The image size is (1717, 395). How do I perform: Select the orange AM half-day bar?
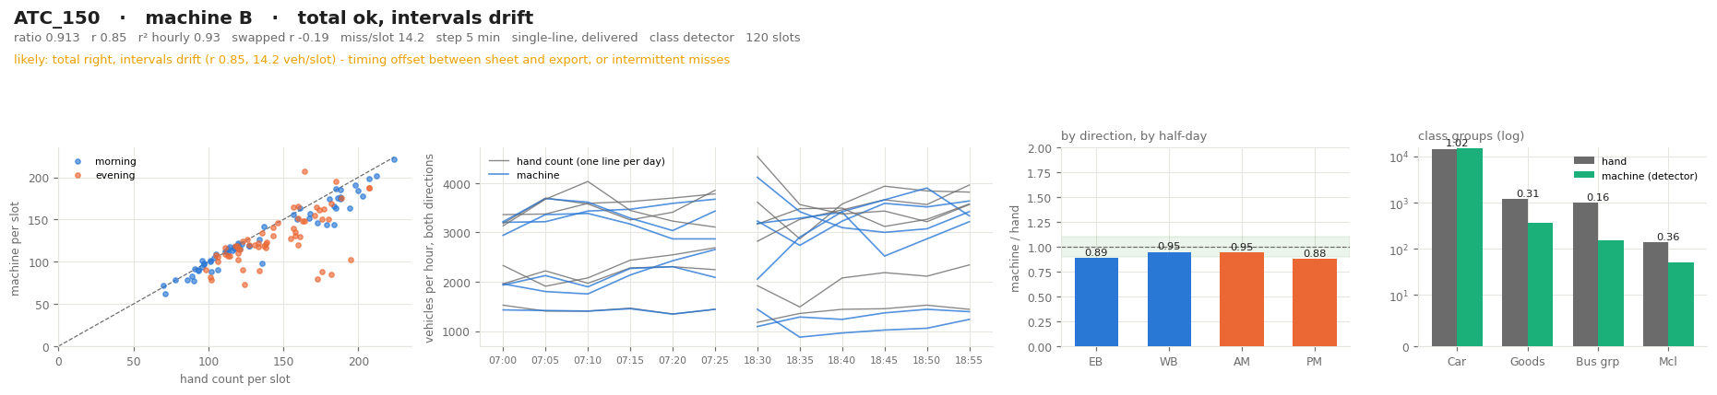[x=1242, y=299]
